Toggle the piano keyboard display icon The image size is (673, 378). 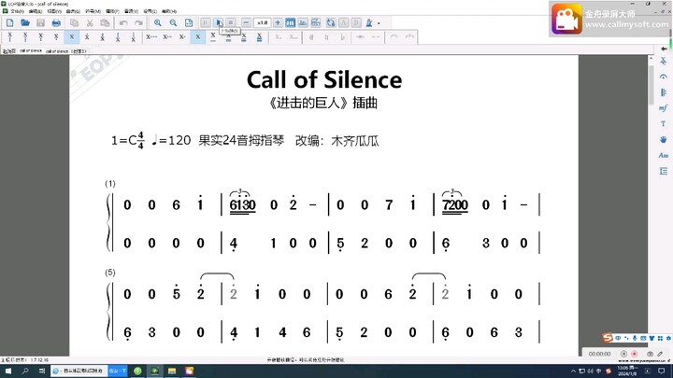(291, 22)
